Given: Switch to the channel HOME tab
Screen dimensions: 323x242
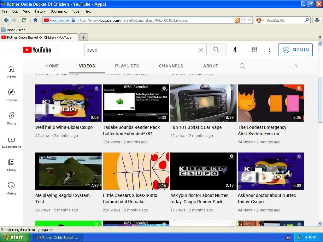Looking at the screenshot, I should tap(52, 66).
